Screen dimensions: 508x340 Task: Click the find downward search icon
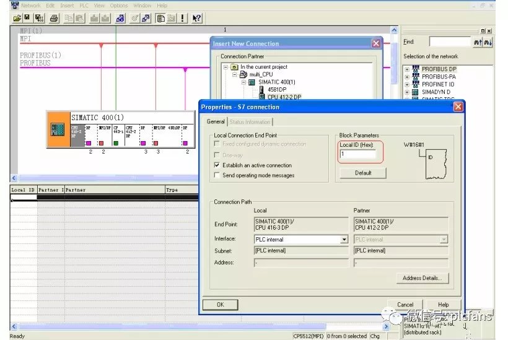click(488, 42)
